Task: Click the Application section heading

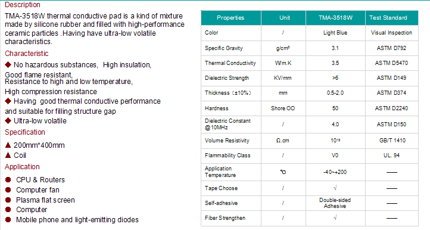Action: pos(22,167)
